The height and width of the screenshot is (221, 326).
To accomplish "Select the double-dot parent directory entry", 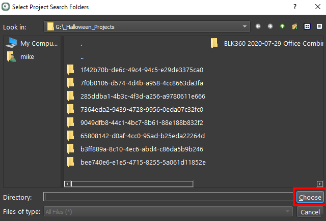I will click(81, 56).
